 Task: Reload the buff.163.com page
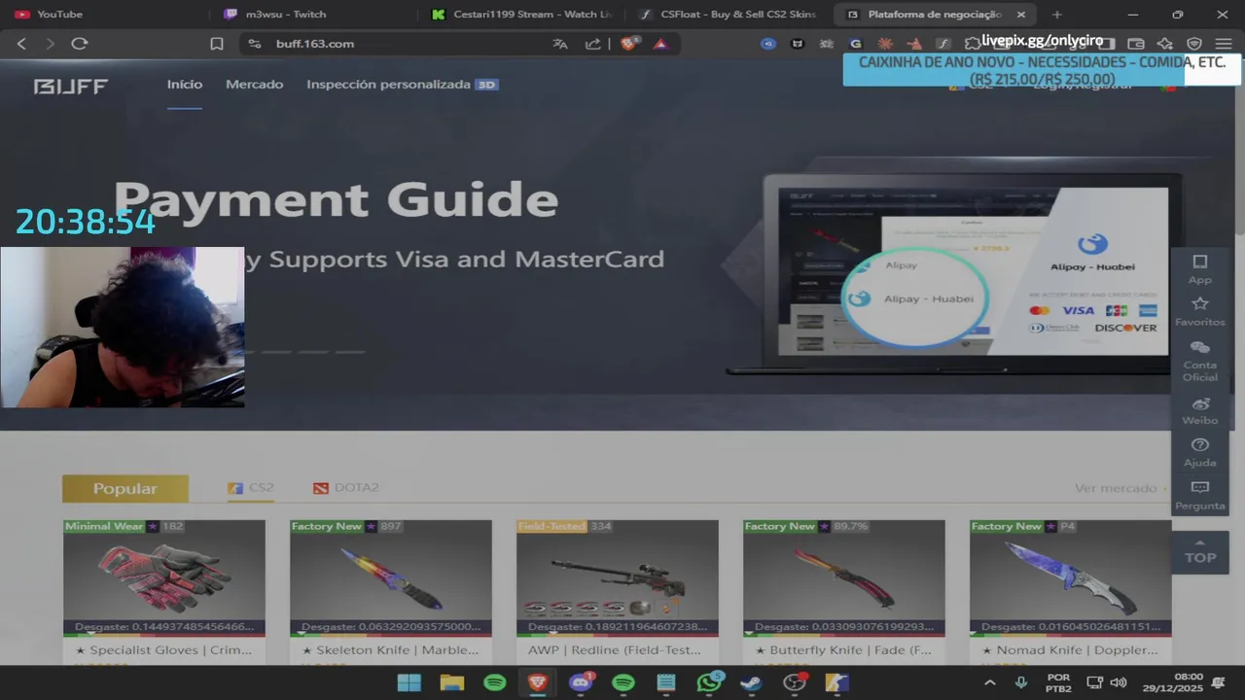pos(80,44)
